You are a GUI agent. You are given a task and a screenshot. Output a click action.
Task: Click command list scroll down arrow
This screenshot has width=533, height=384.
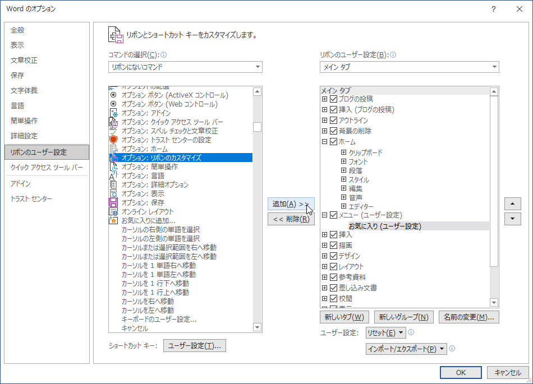(258, 327)
